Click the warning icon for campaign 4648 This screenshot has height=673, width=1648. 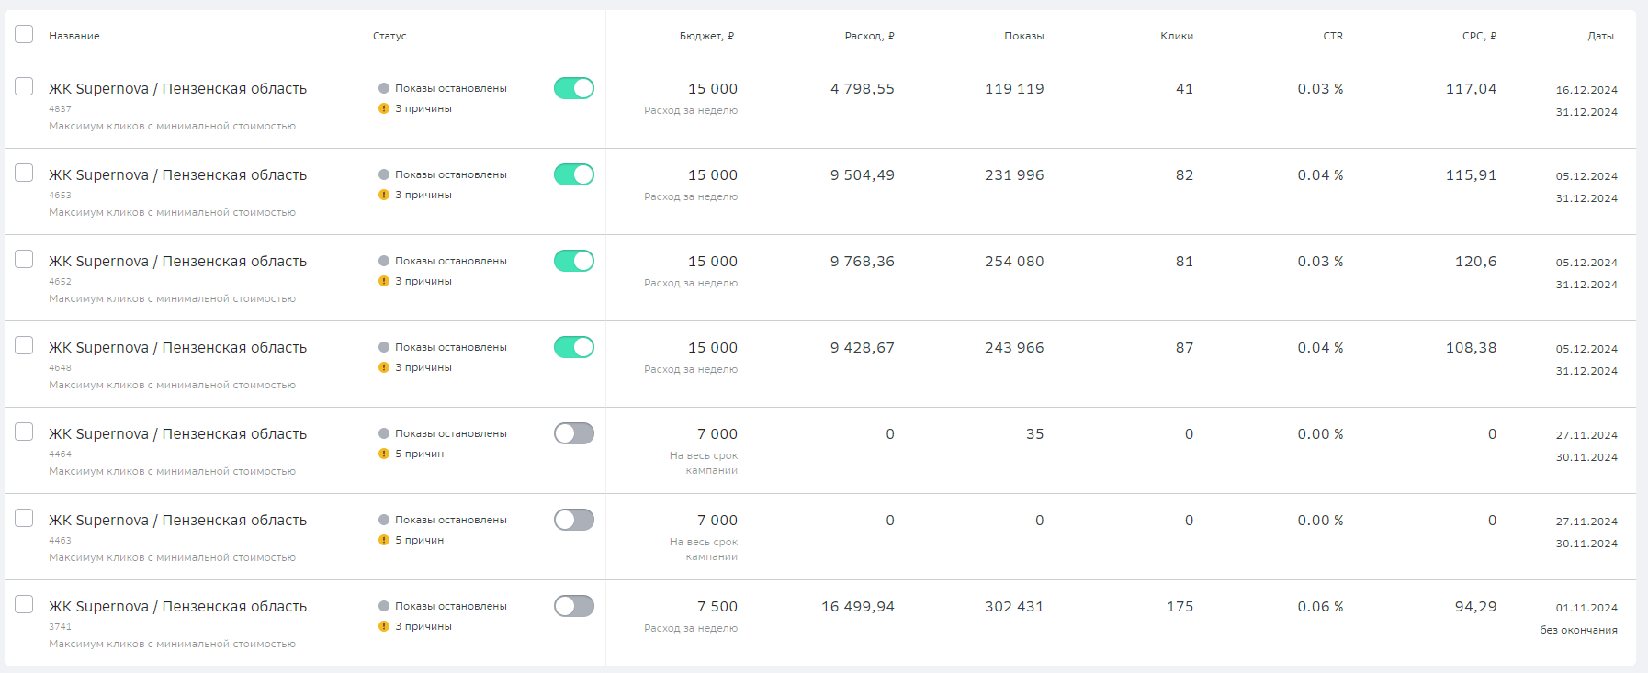click(x=384, y=367)
